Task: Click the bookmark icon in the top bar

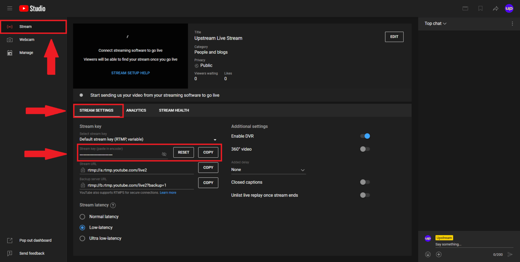Action: [x=480, y=8]
